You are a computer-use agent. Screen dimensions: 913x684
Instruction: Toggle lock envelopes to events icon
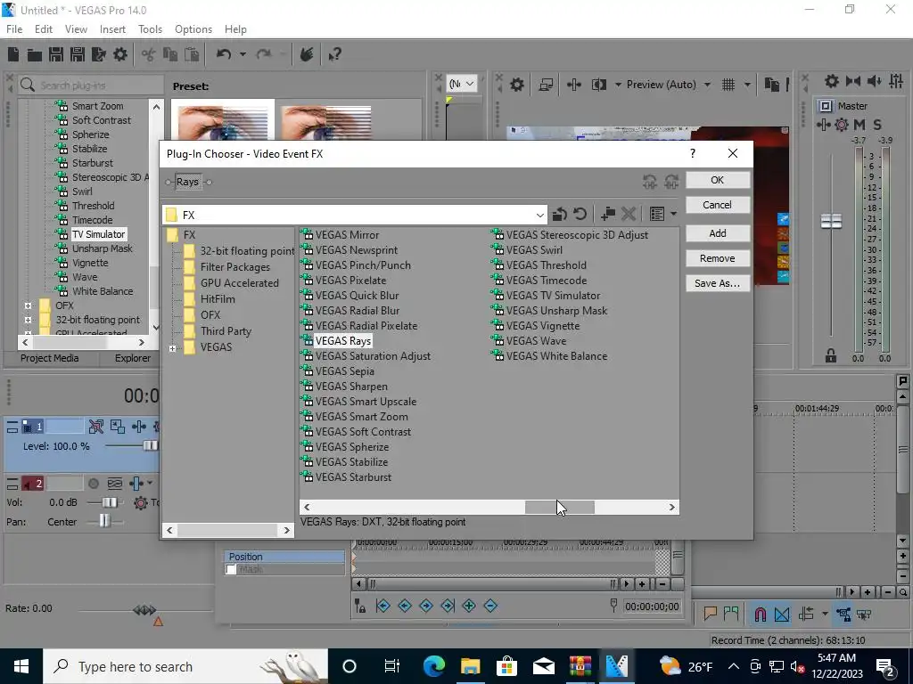click(843, 614)
